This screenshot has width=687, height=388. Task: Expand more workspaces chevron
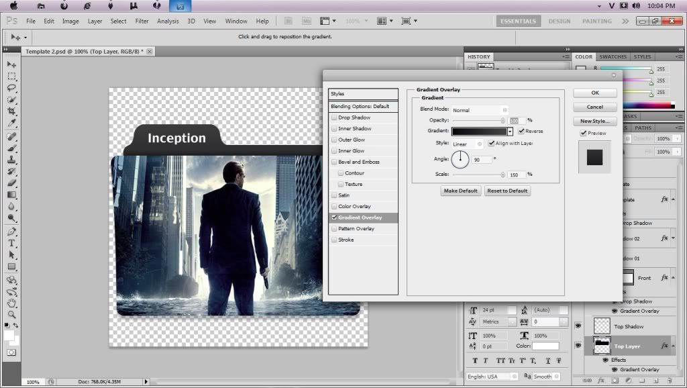coord(625,21)
